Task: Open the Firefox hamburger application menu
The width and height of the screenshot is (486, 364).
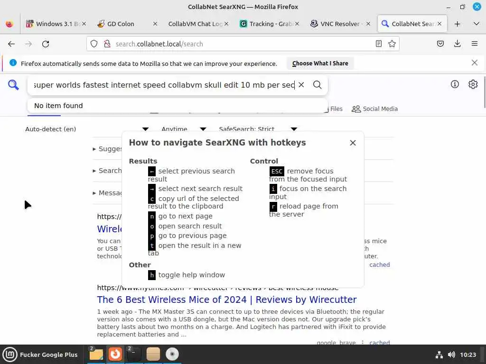Action: 474,44
